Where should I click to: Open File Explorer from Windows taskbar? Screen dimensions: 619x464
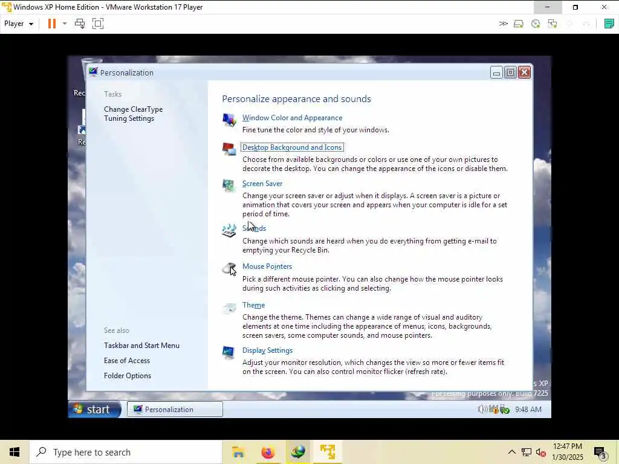coord(238,452)
